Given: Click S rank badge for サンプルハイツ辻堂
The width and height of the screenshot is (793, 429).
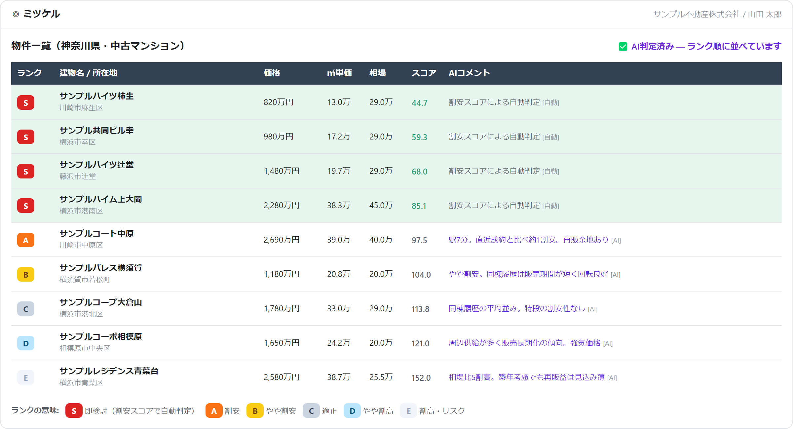Looking at the screenshot, I should tap(26, 171).
